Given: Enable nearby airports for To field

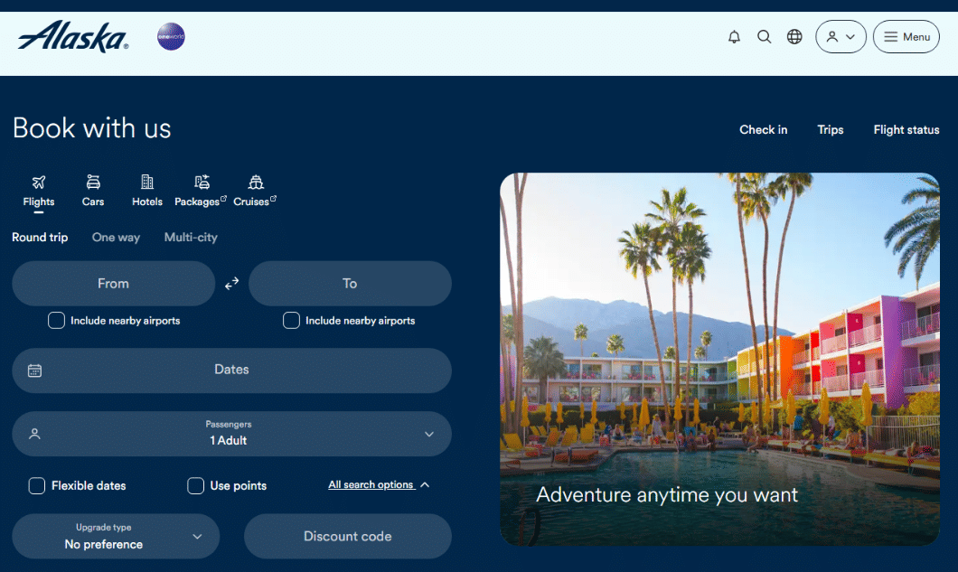Looking at the screenshot, I should point(291,321).
